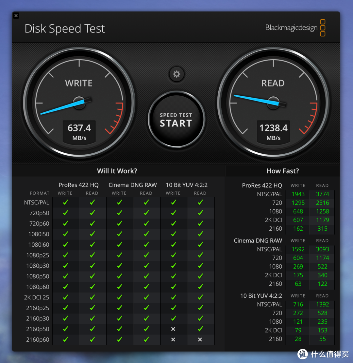Select the How Fast? section header
Viewport: 353px width, 363px height.
pyautogui.click(x=282, y=171)
